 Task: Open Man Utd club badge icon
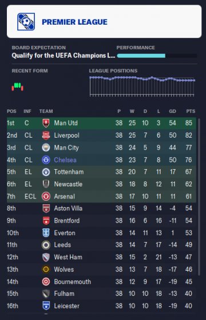pos(46,123)
